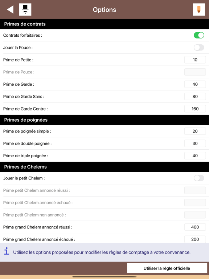Edit the Prime de Garde Contre value
209x279 pixels.
(x=195, y=109)
